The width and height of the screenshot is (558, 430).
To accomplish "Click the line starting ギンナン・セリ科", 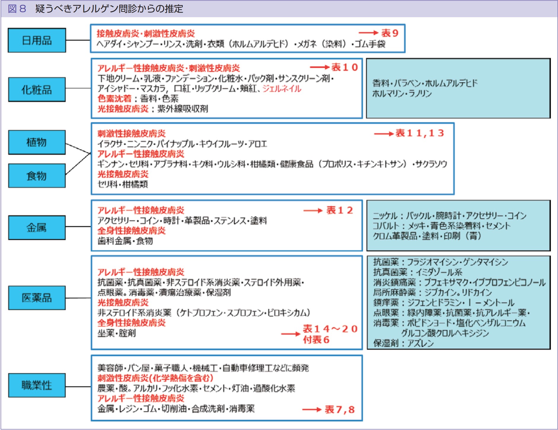I will click(272, 164).
